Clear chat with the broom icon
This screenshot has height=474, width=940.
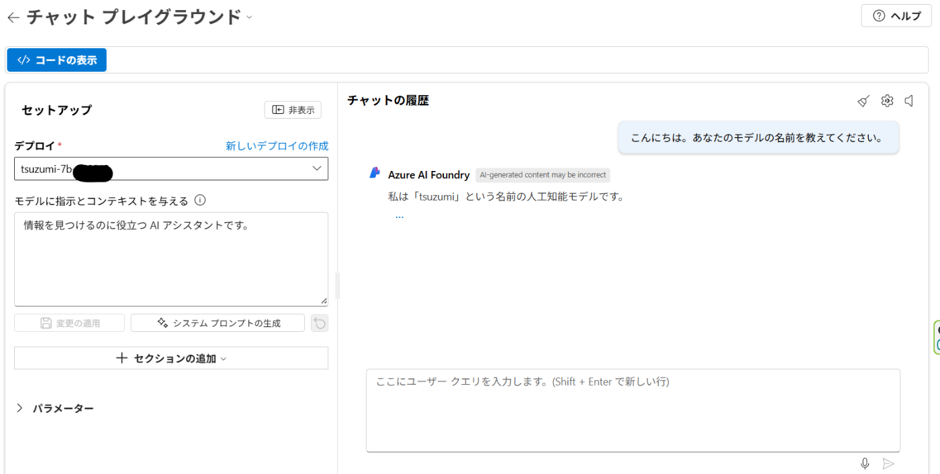click(x=863, y=101)
